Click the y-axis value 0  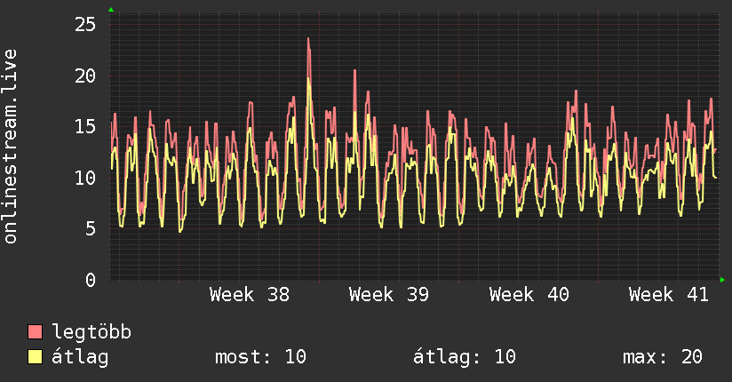pos(91,280)
